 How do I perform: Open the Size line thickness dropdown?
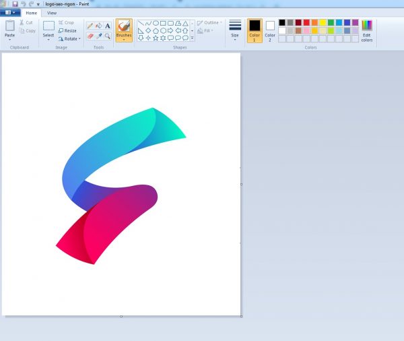(x=235, y=30)
